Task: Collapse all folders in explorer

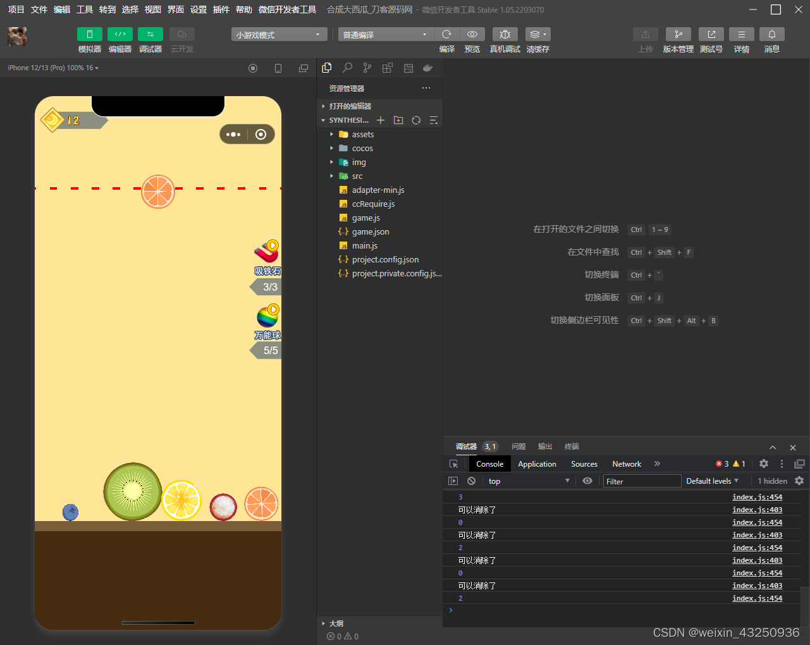Action: [x=434, y=120]
